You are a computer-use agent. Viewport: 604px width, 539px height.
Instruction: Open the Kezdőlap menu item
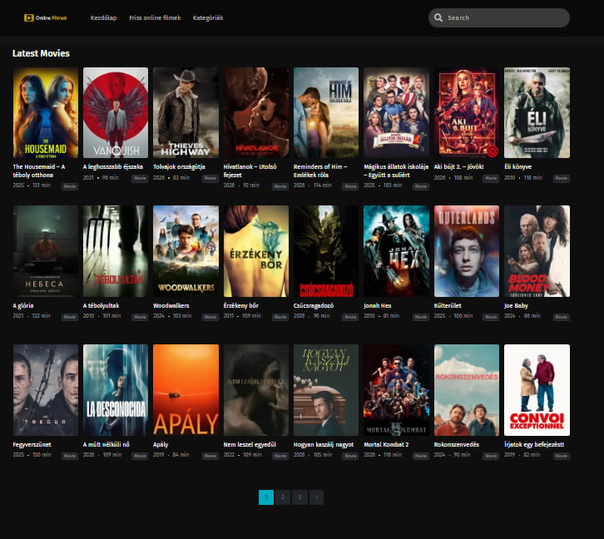(104, 17)
